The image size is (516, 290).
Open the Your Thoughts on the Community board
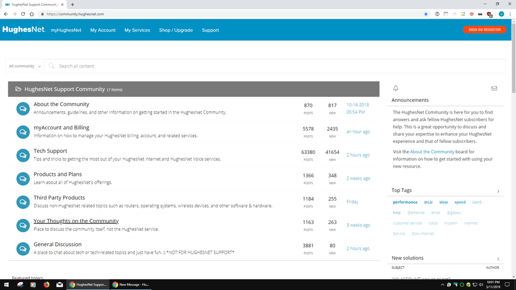pos(76,221)
